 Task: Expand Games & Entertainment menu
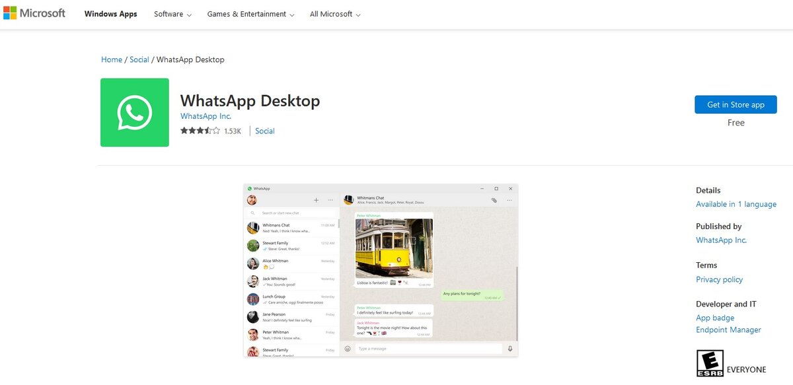point(250,14)
